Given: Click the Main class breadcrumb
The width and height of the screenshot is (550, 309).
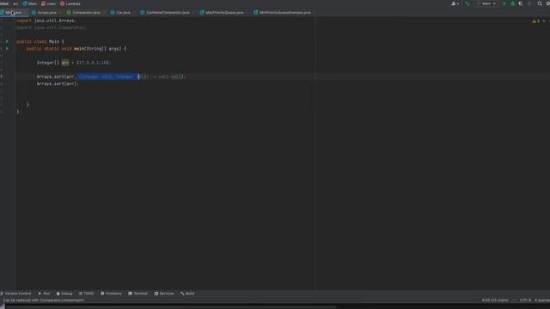Looking at the screenshot, I should pos(30,3).
